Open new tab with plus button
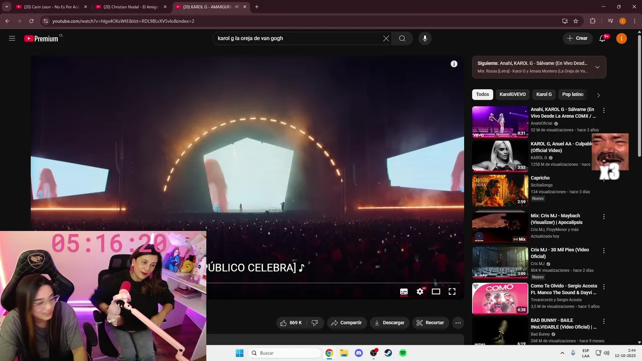 [x=257, y=7]
